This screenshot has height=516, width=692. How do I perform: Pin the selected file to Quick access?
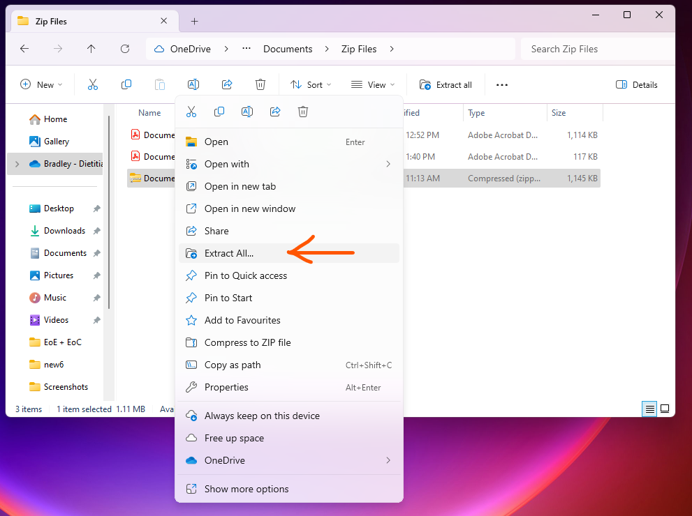[x=246, y=275]
